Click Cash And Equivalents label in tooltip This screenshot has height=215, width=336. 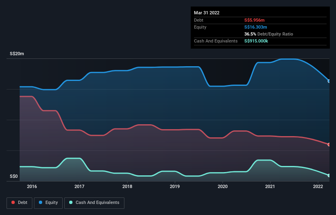pyautogui.click(x=216, y=41)
